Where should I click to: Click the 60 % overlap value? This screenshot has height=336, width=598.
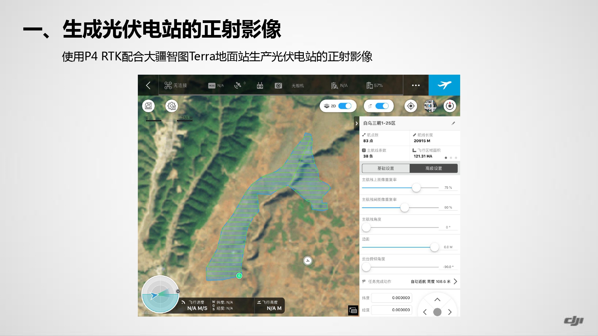click(448, 207)
